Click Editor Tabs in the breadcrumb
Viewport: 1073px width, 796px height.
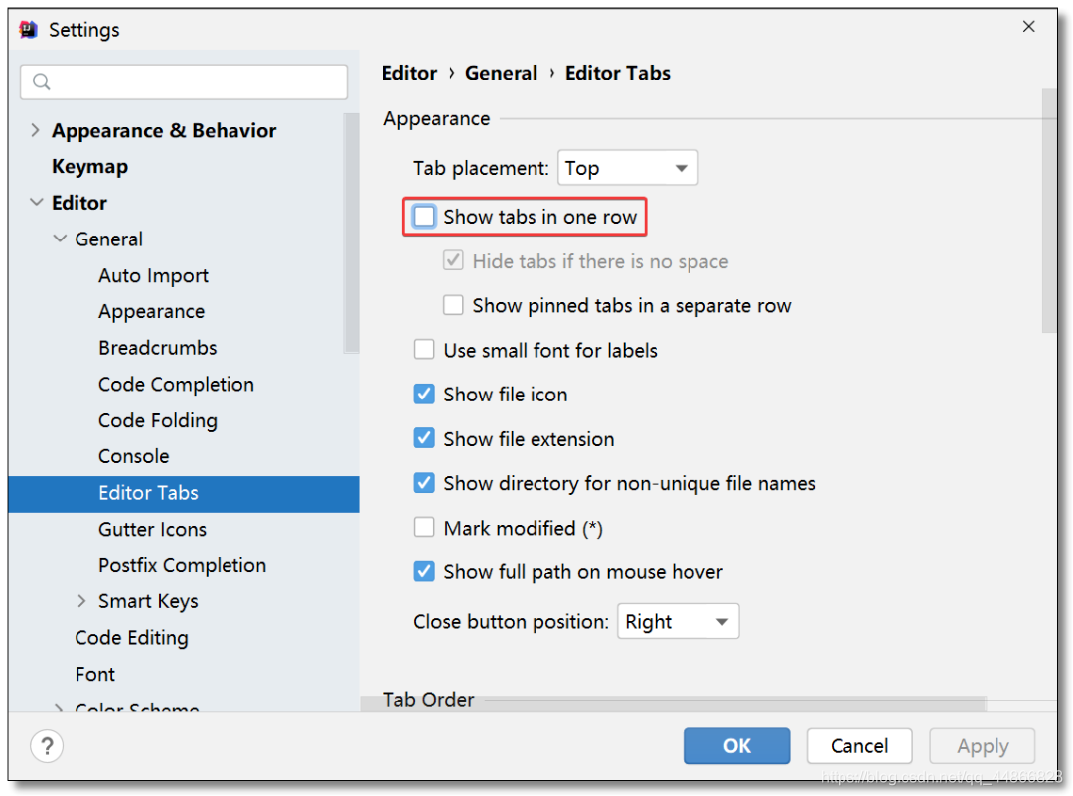617,73
